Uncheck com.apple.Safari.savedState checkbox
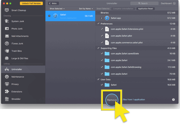 click(x=102, y=54)
